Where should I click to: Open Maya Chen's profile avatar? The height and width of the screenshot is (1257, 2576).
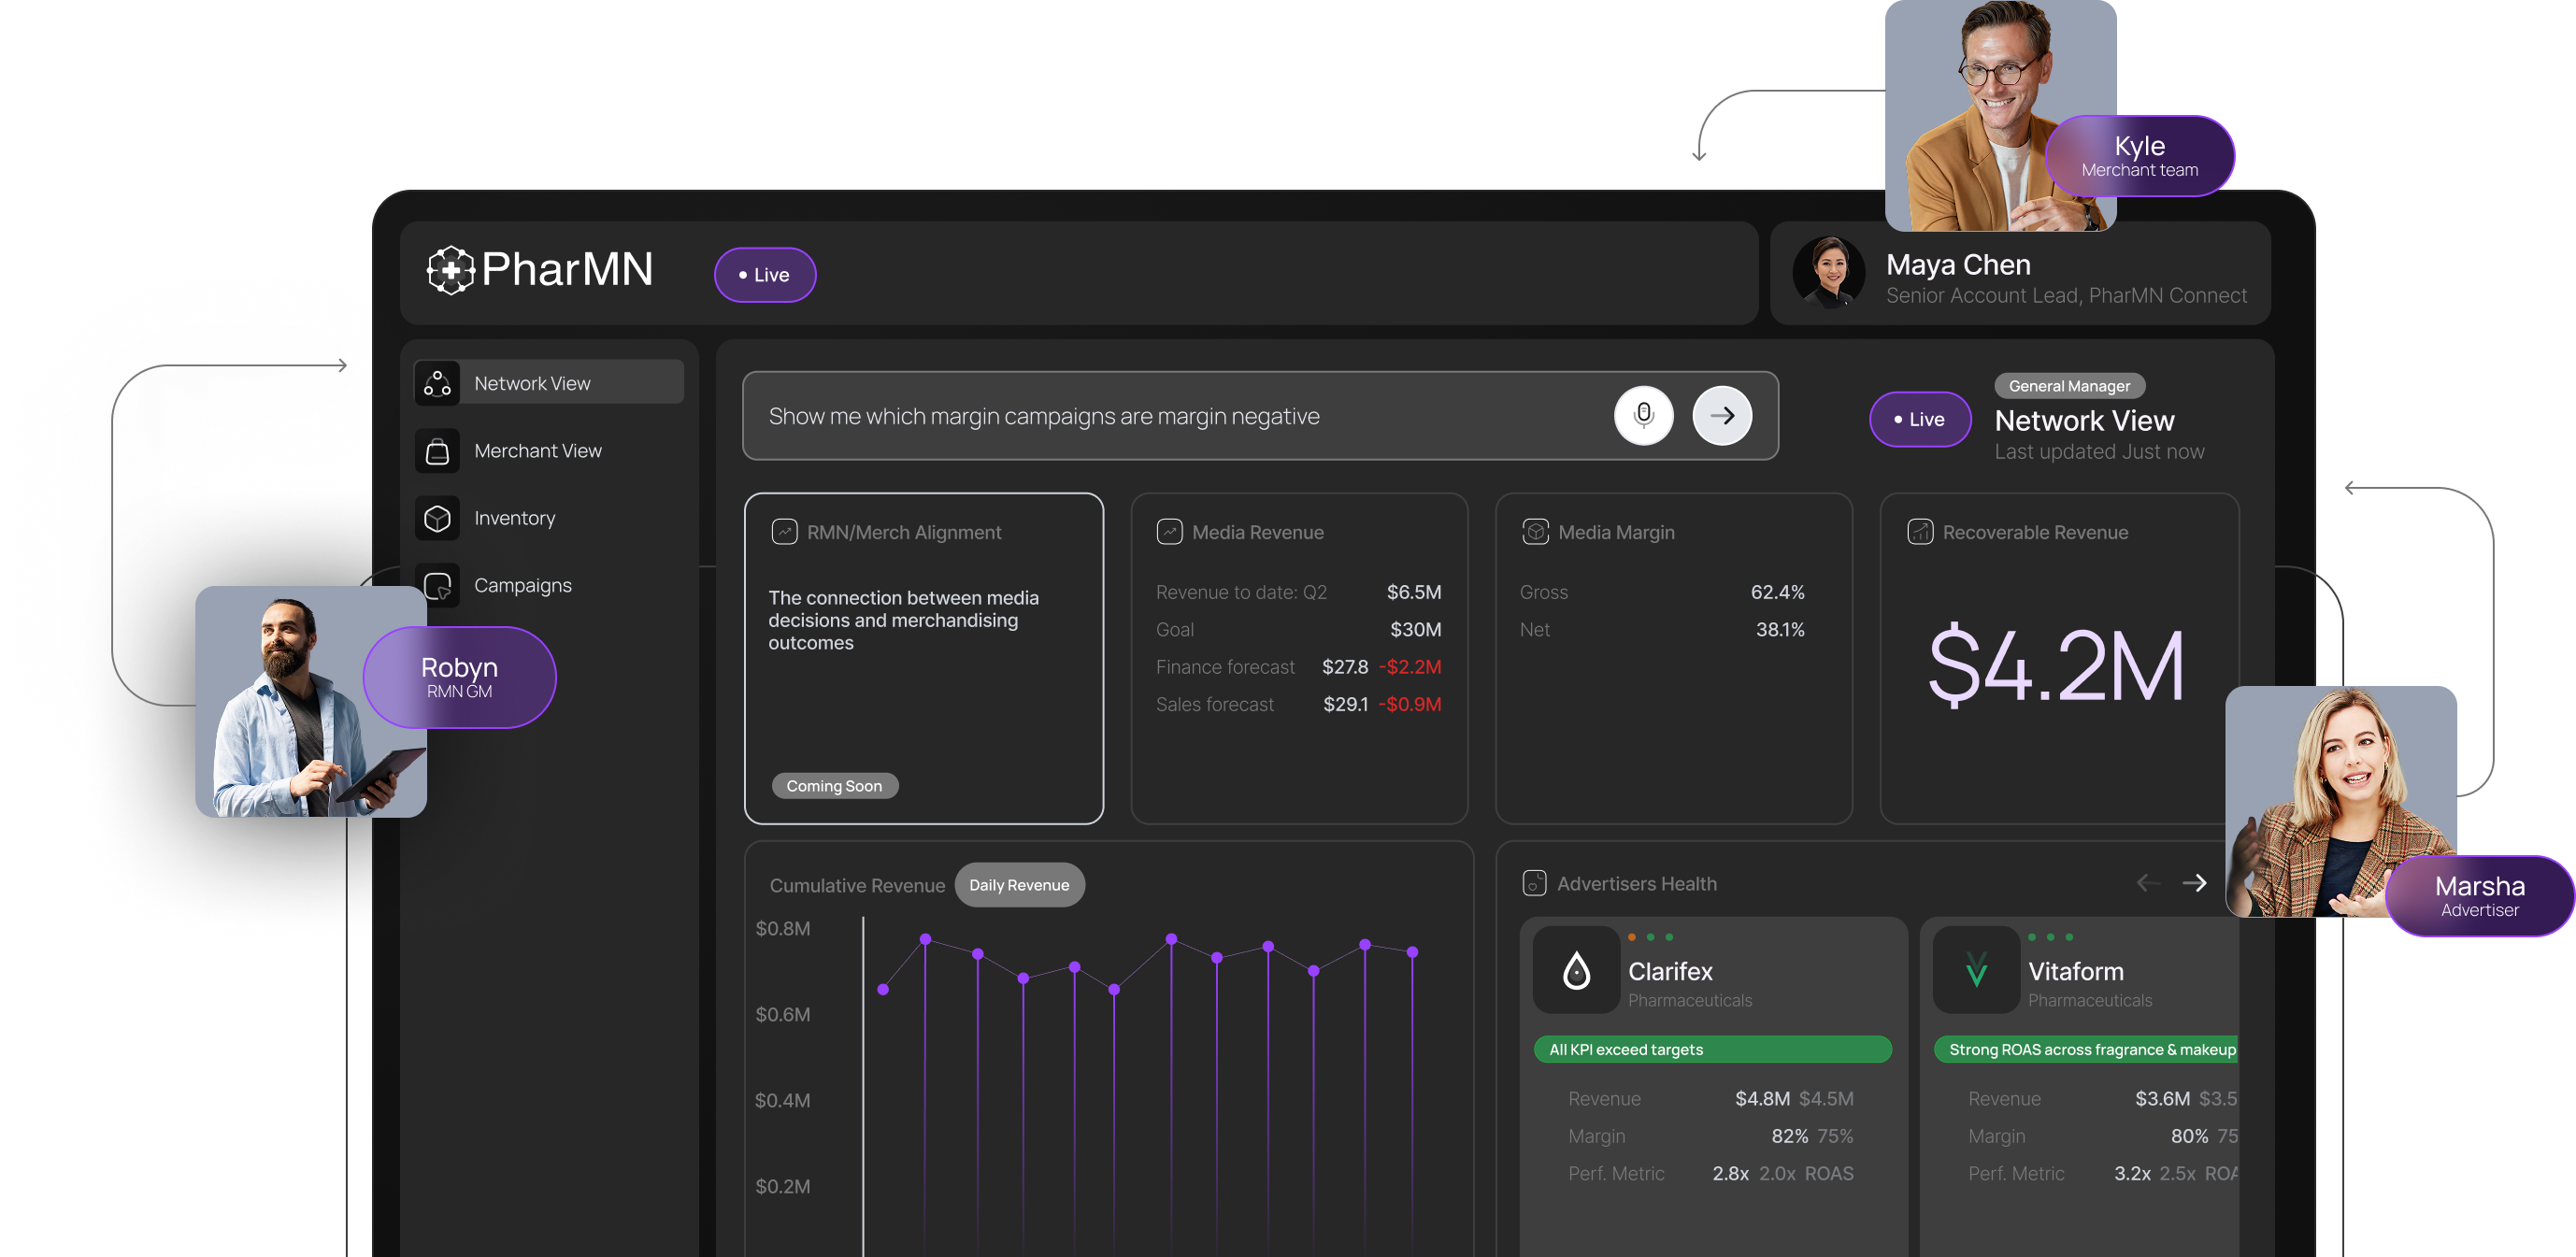[1828, 273]
